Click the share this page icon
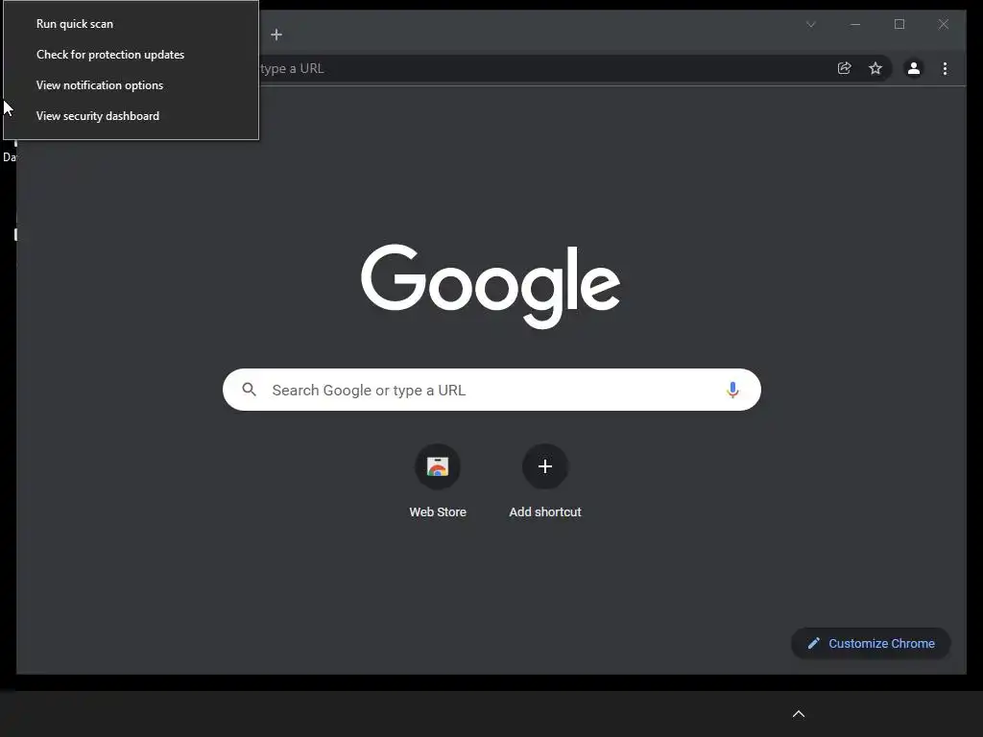Screen dimensions: 983x737 tap(845, 68)
